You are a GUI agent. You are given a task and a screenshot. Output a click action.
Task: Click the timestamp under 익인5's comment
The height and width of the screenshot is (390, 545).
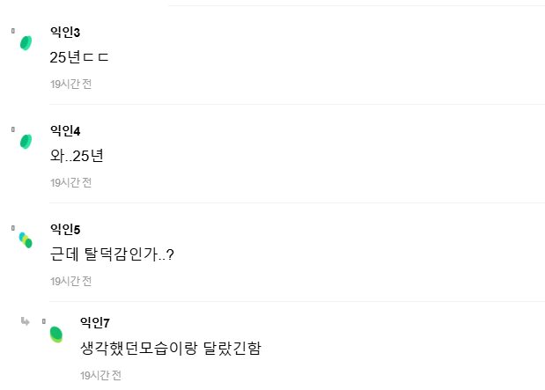(x=70, y=281)
